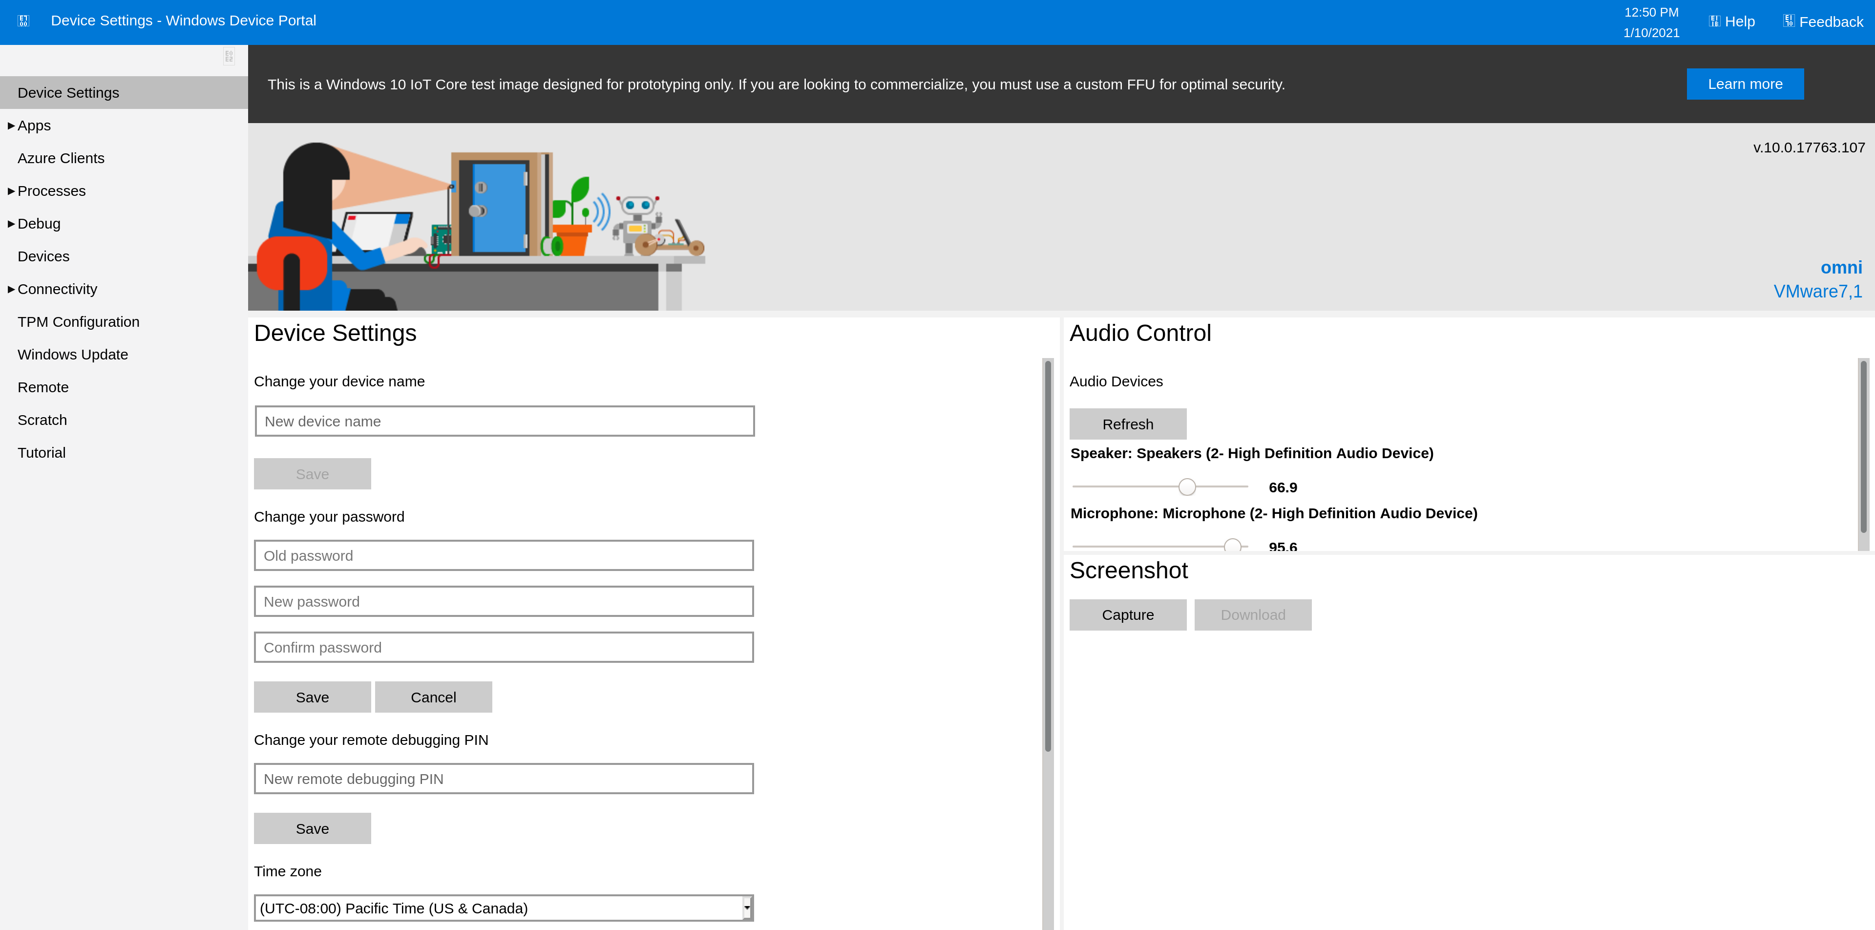Adjust the Speaker volume slider handle
Image resolution: width=1875 pixels, height=930 pixels.
click(x=1186, y=487)
